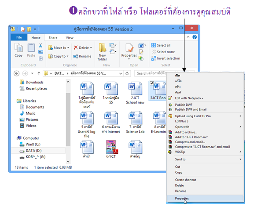Click the blue Help question mark icon
The width and height of the screenshot is (254, 210).
click(195, 37)
